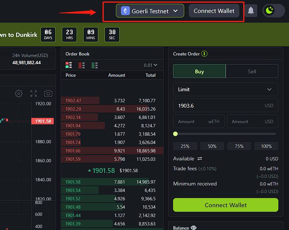Image resolution: width=289 pixels, height=230 pixels.
Task: Show both bids and asks order book view
Action: [x=69, y=65]
